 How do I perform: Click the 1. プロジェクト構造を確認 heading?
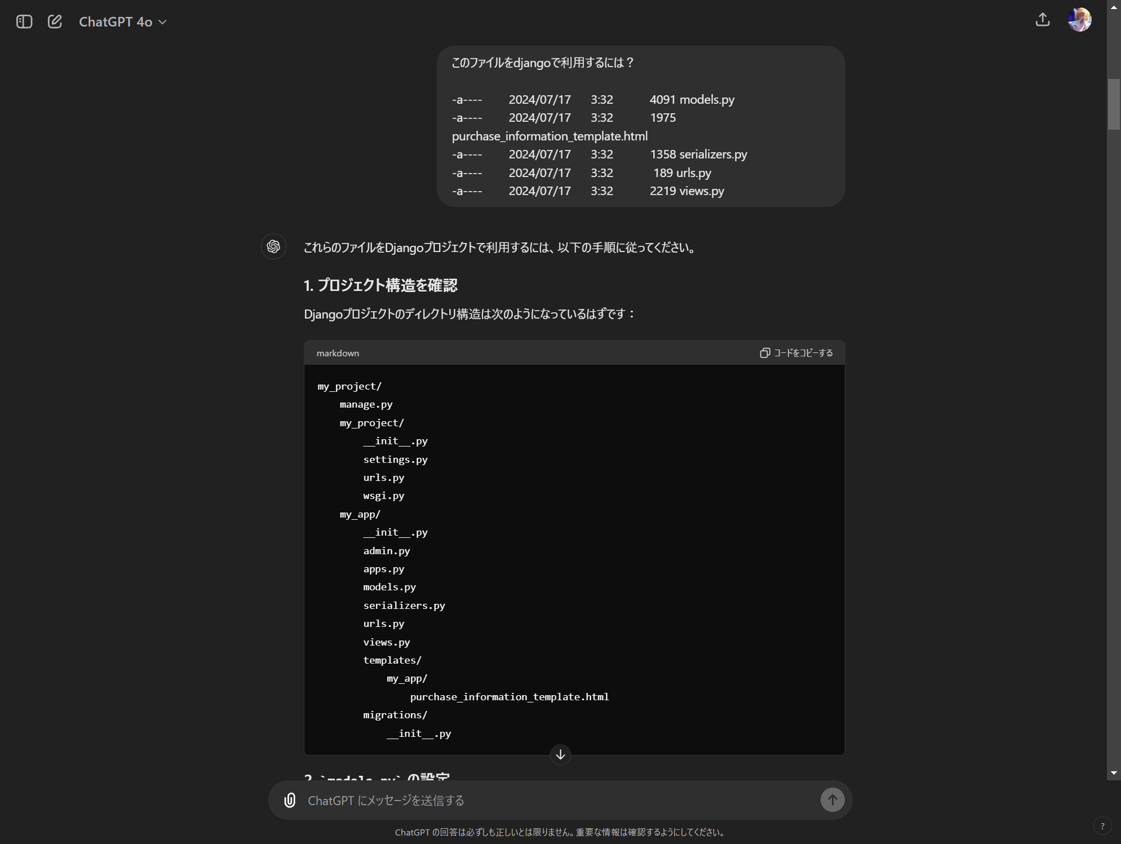(x=380, y=285)
